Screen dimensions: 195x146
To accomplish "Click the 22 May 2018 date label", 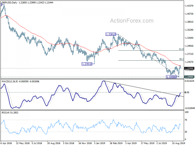I will point(23,143).
